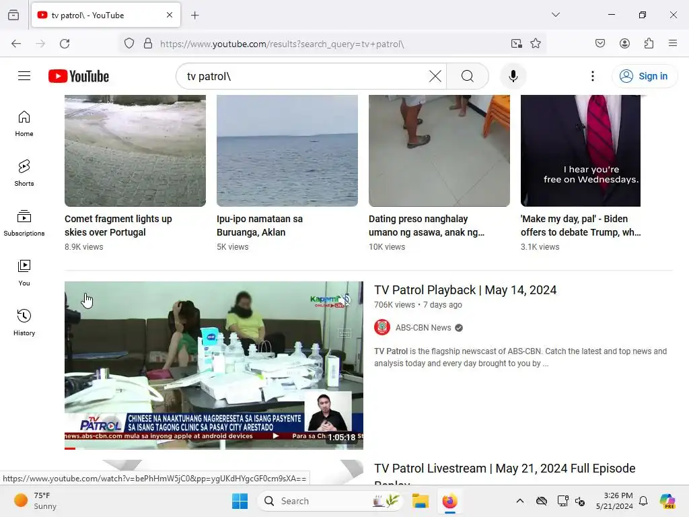Screen dimensions: 689x517
Task: Open the weather widget showing 75°F Sunny
Action: pyautogui.click(x=36, y=501)
